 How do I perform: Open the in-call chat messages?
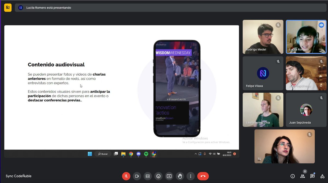tap(312, 176)
